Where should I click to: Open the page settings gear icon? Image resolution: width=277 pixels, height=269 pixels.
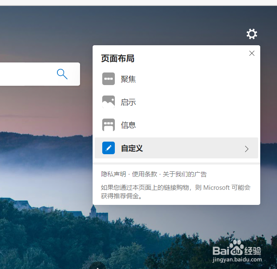[x=252, y=34]
